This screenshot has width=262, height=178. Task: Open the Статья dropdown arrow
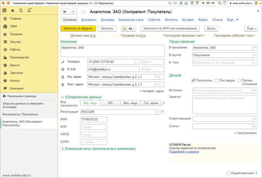[x=255, y=126]
